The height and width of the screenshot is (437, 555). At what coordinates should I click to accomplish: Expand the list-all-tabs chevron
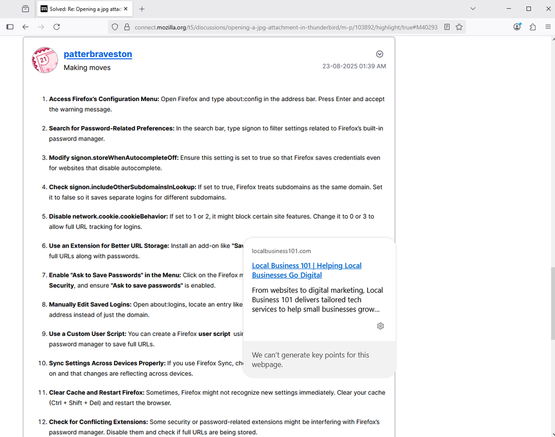(473, 9)
